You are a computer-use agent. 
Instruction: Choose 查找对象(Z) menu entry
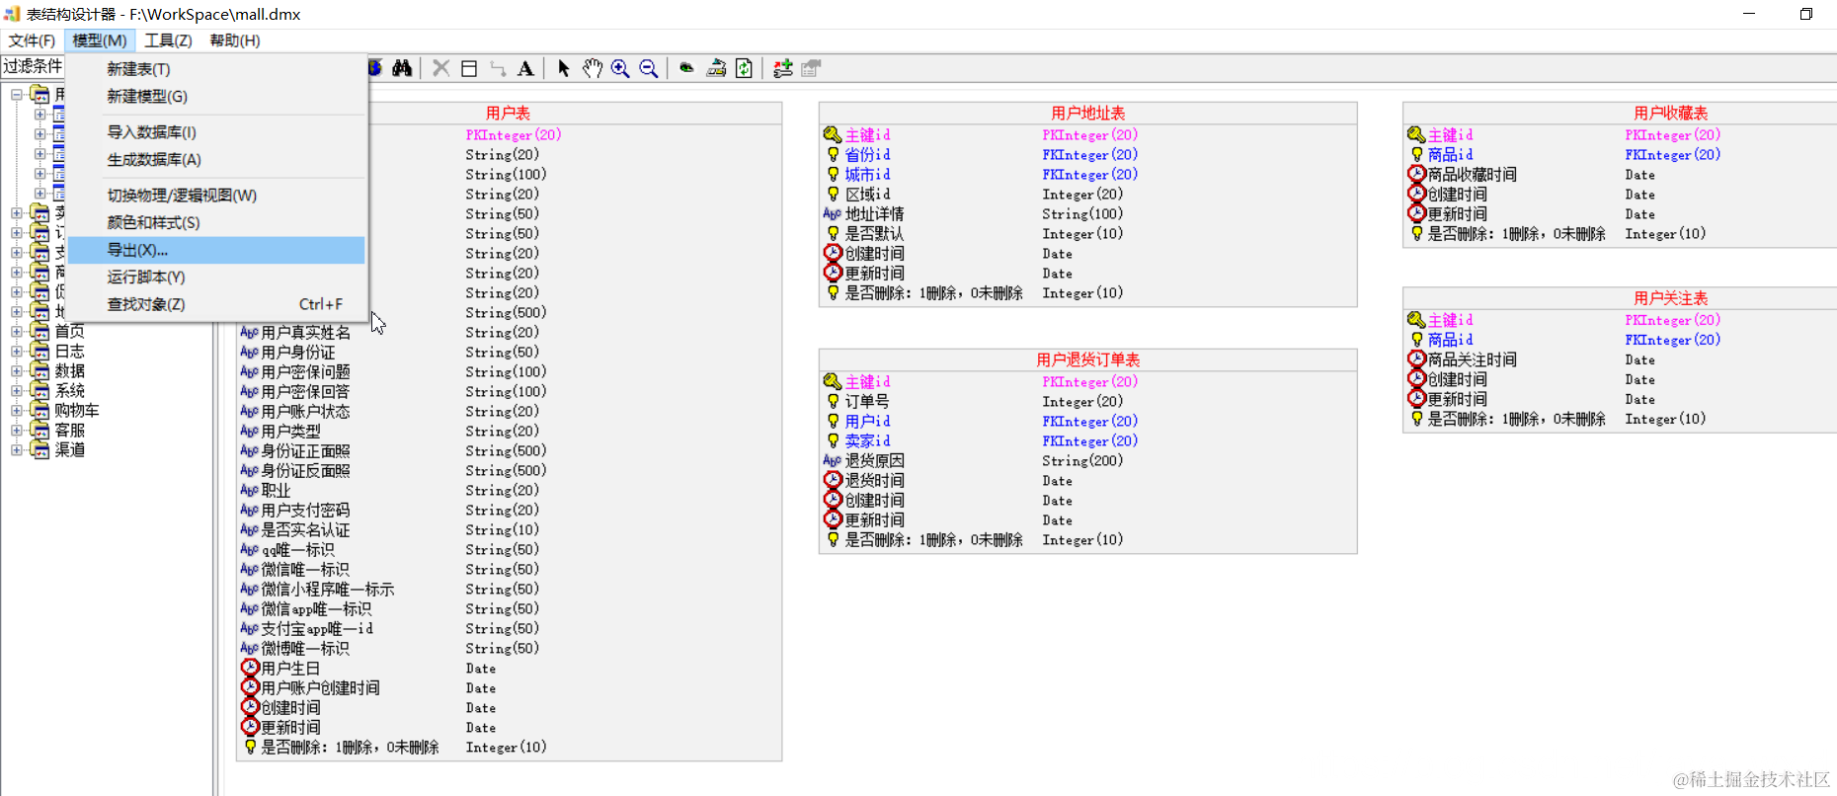(217, 304)
